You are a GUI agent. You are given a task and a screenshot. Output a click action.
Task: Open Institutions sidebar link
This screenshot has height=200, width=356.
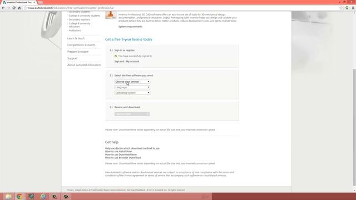coord(75,31)
